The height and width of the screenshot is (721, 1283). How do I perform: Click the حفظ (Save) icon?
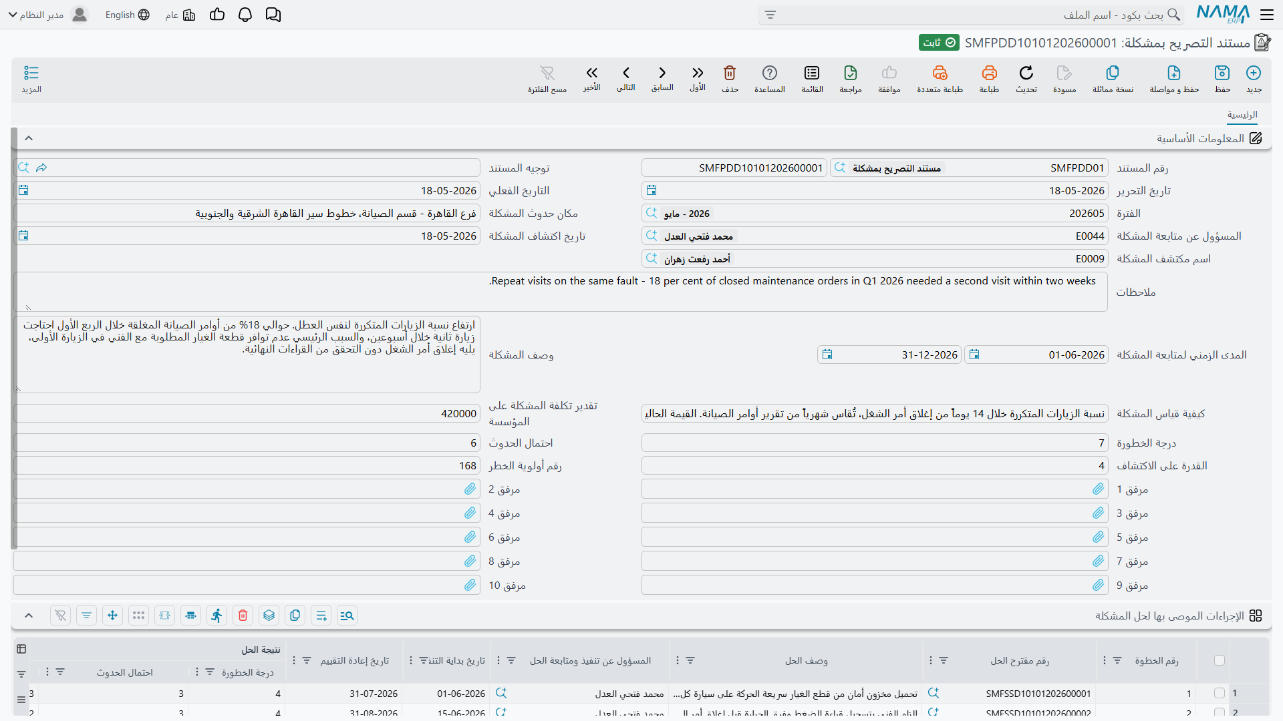pos(1222,73)
